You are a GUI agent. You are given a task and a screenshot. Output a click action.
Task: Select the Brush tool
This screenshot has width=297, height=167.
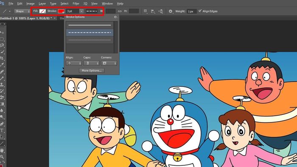pos(2,78)
